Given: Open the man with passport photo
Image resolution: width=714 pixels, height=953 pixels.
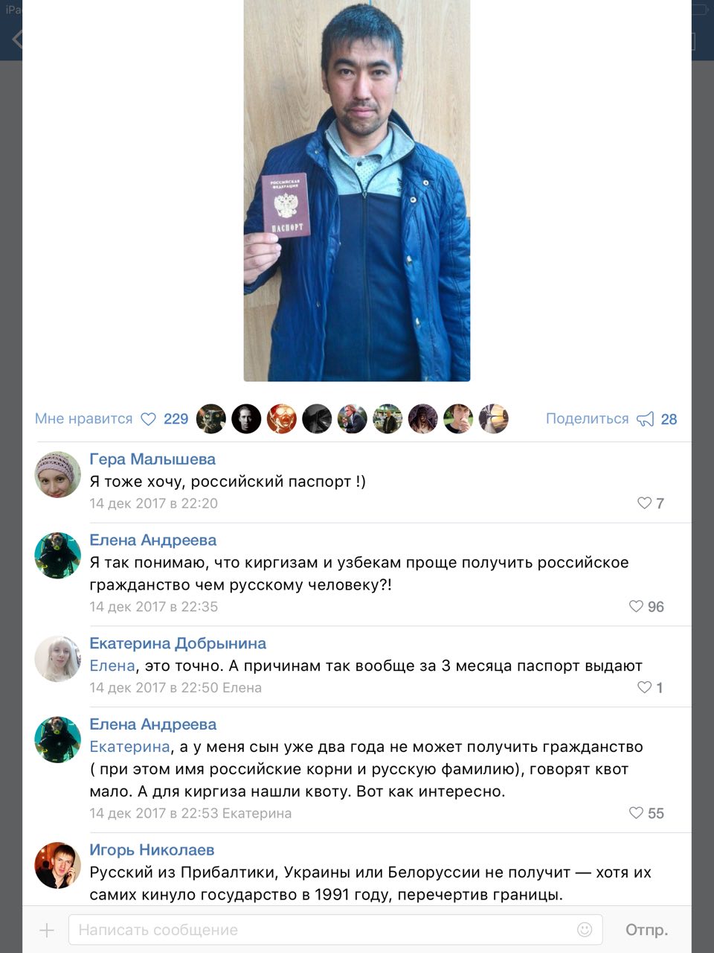Looking at the screenshot, I should [x=357, y=191].
